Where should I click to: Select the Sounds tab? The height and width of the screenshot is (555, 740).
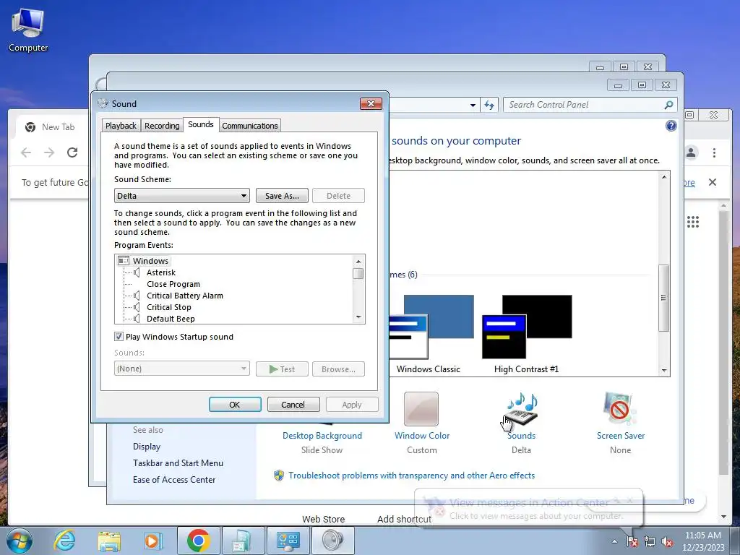201,124
